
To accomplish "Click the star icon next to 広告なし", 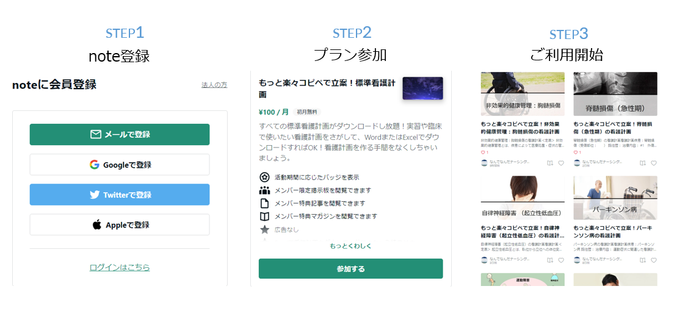I will (x=264, y=229).
